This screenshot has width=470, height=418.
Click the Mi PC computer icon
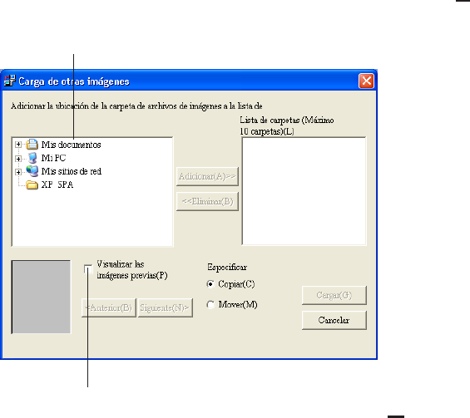click(32, 158)
